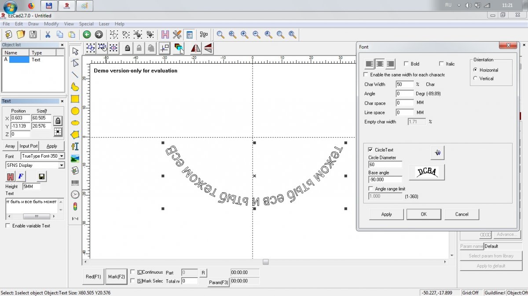This screenshot has width=528, height=296.
Task: Select Vertical orientation radio button
Action: pos(475,79)
